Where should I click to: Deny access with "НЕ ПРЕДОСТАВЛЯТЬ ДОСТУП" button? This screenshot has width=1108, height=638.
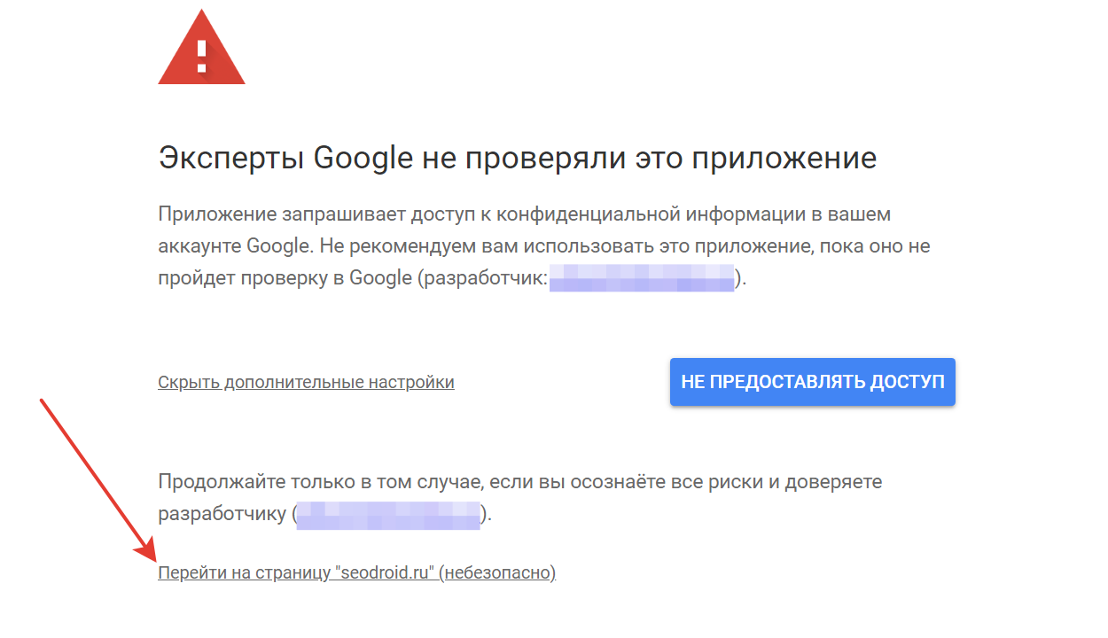point(813,382)
